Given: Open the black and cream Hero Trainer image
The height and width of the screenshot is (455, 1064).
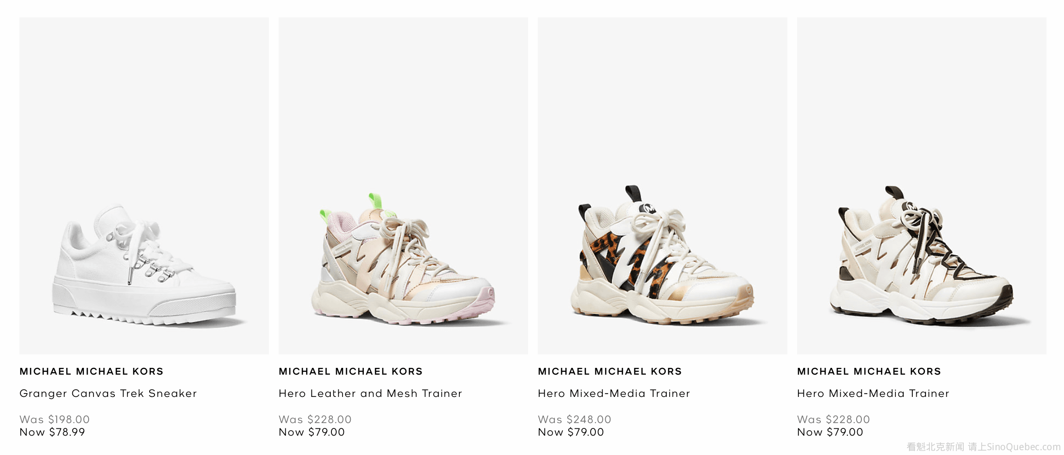Looking at the screenshot, I should 922,186.
